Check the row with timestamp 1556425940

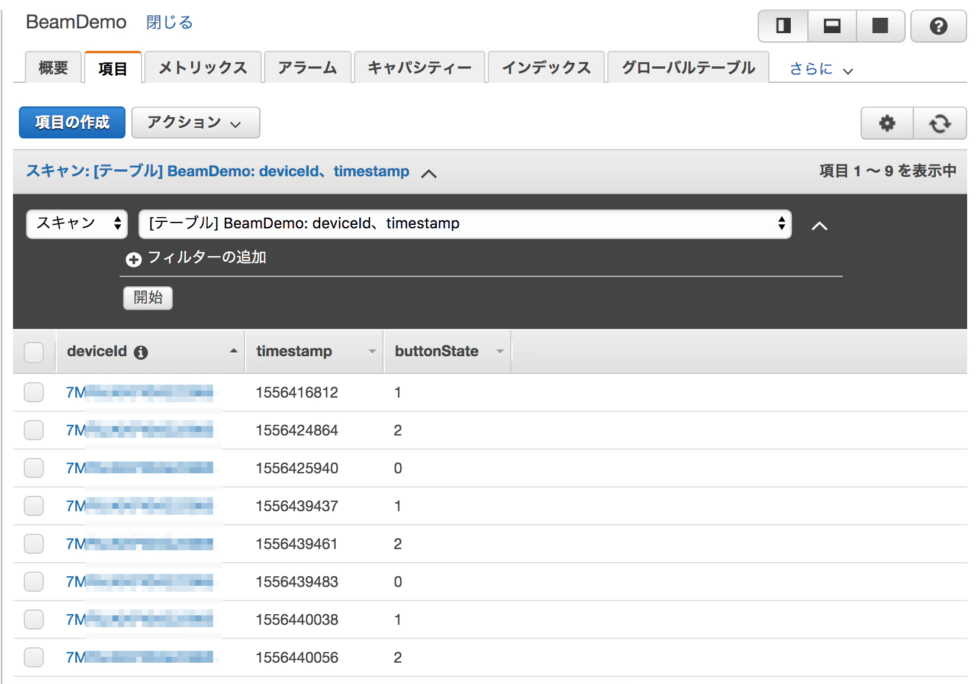click(34, 468)
